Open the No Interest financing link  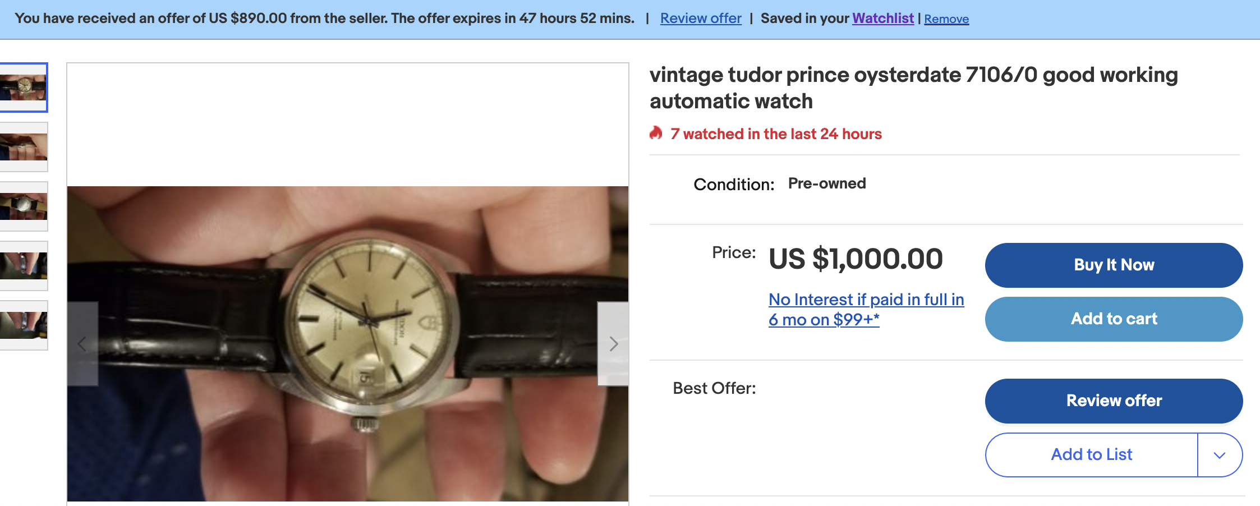coord(866,309)
